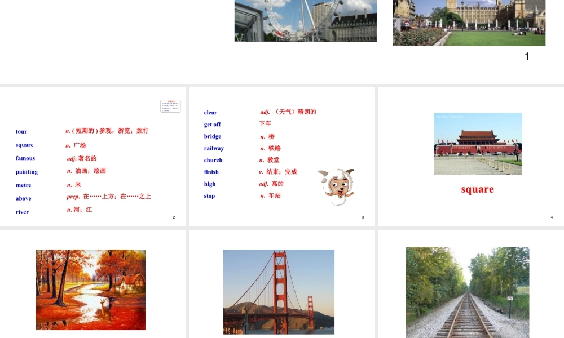Select slide 4 thumbnail showing square
The height and width of the screenshot is (338, 564).
coord(470,157)
